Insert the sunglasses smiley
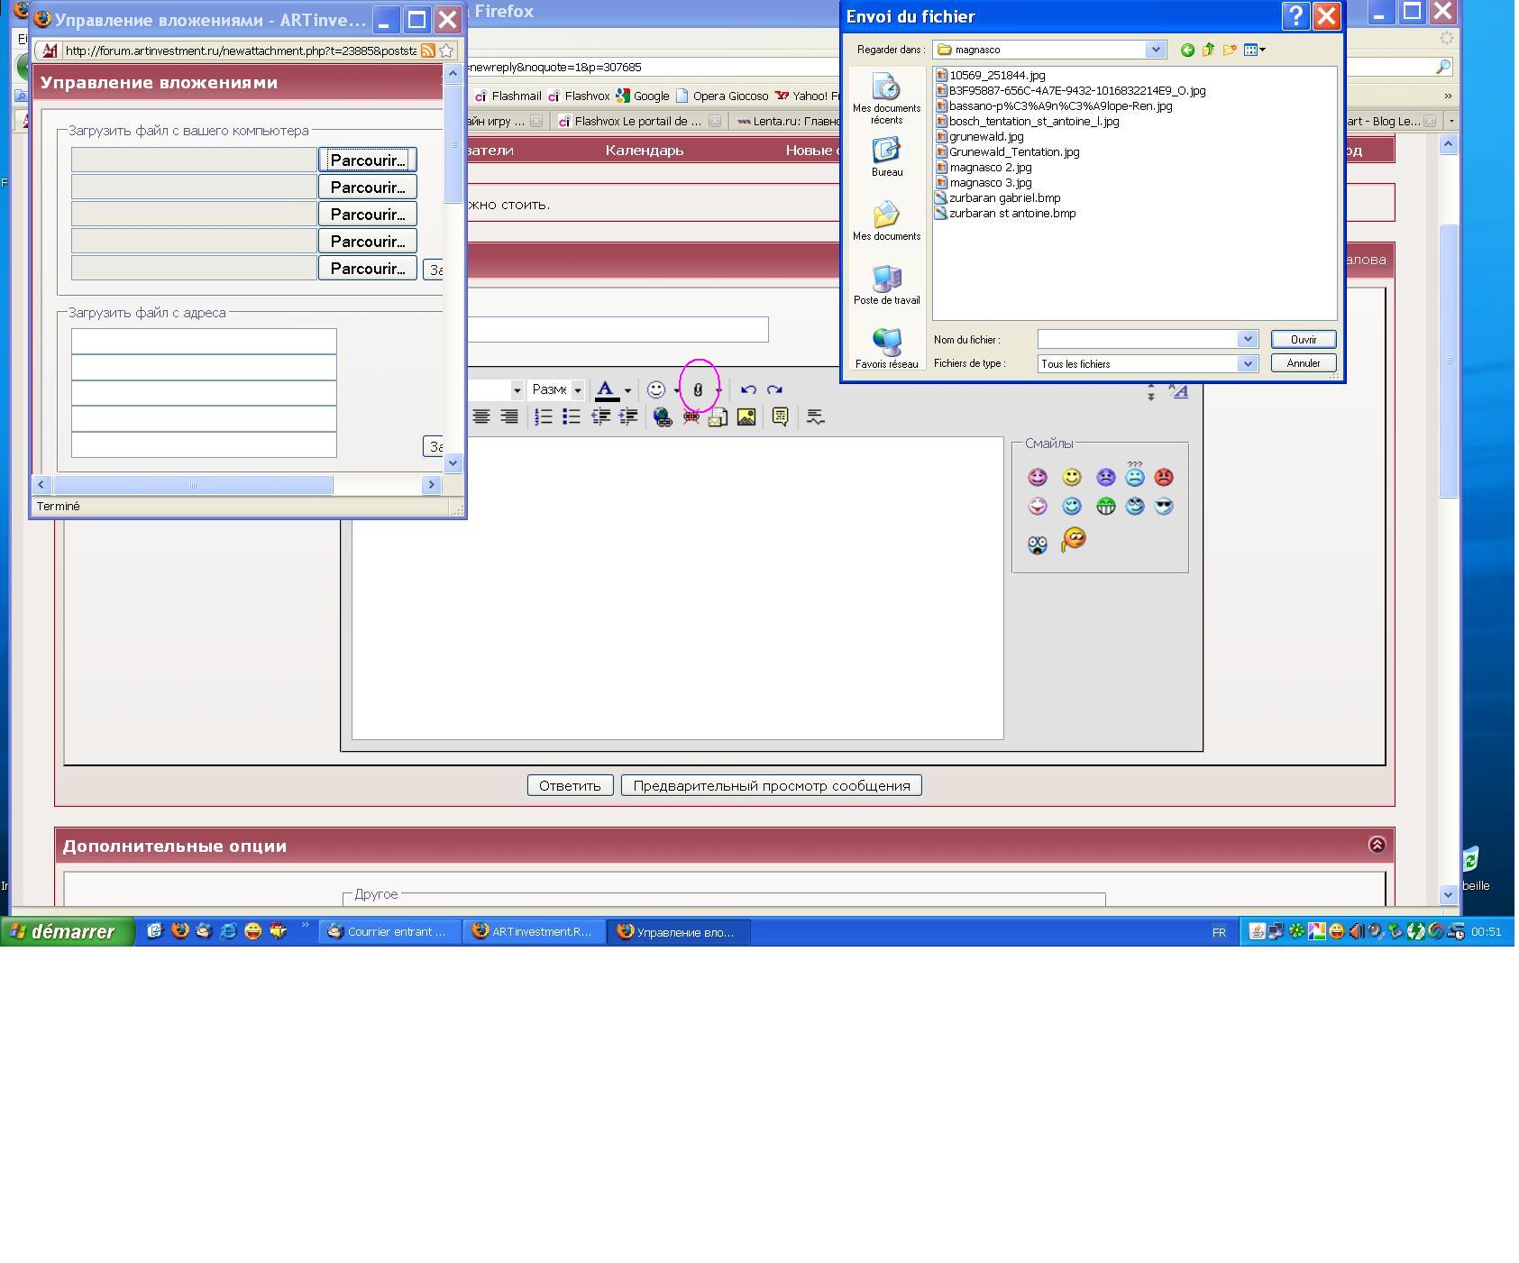The width and height of the screenshot is (1519, 1263). [x=1164, y=507]
